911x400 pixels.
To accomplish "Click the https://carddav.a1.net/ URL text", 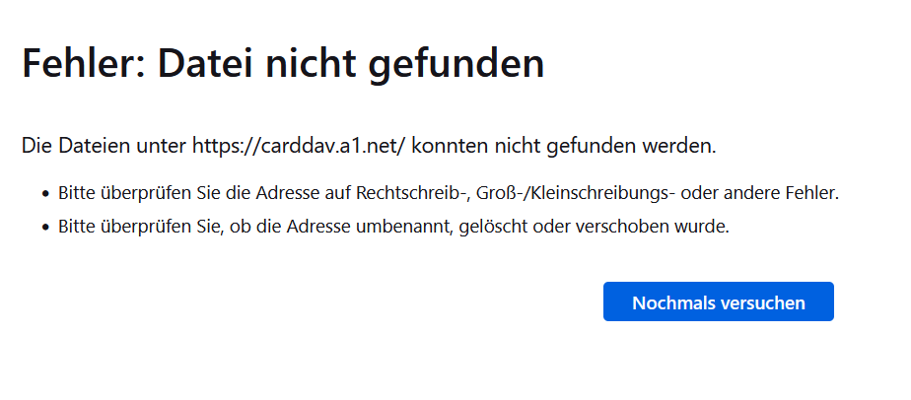I will (299, 148).
